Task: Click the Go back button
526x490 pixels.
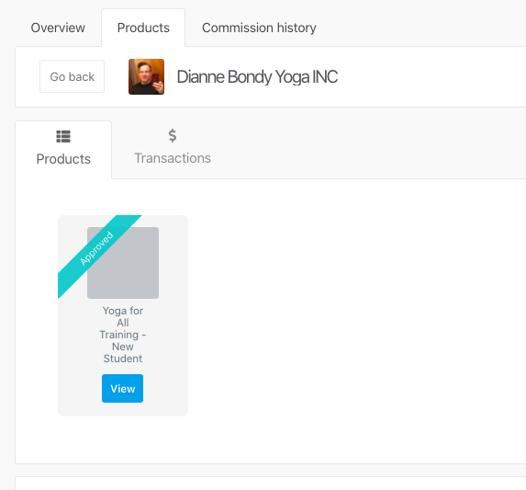Action: tap(73, 76)
